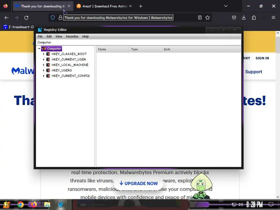Image resolution: width=280 pixels, height=210 pixels.
Task: Toggle reader view in Firefox
Action: [x=200, y=17]
